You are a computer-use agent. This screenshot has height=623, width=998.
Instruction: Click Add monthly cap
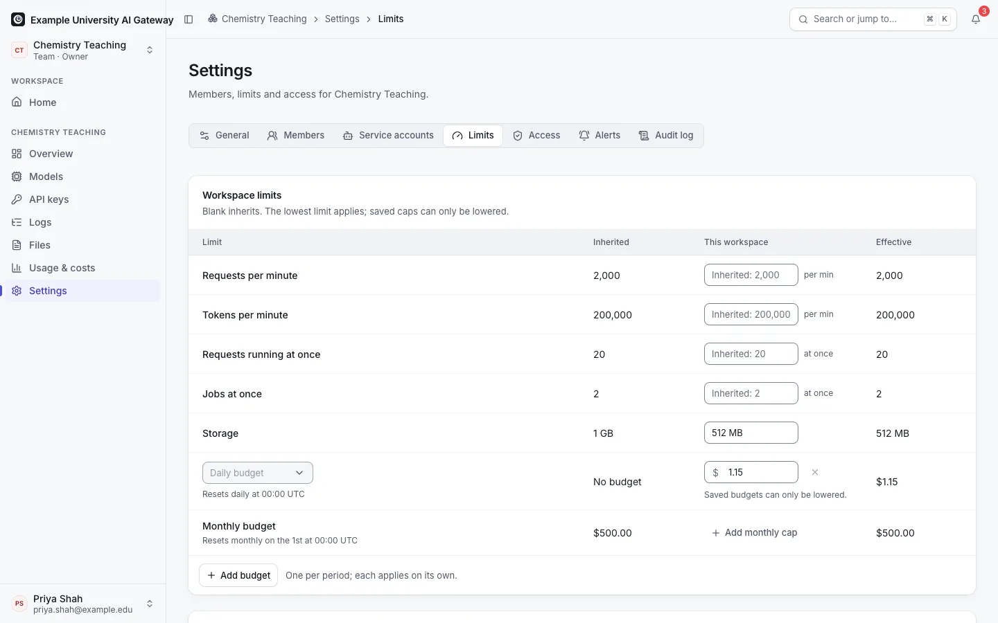(x=755, y=533)
